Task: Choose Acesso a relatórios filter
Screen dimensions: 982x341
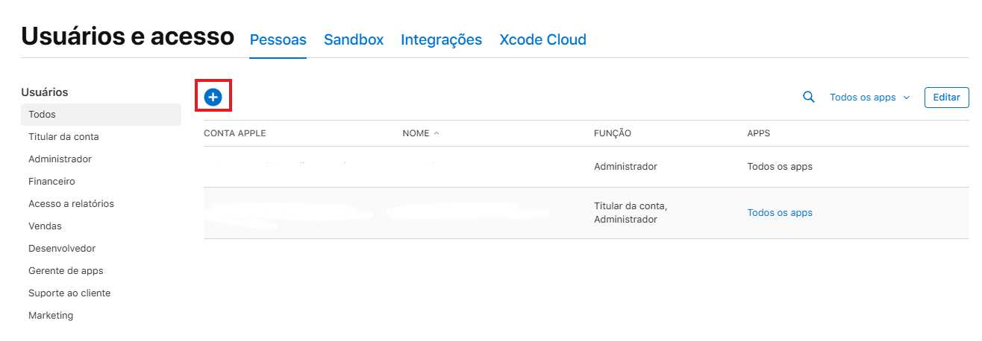Action: (71, 204)
